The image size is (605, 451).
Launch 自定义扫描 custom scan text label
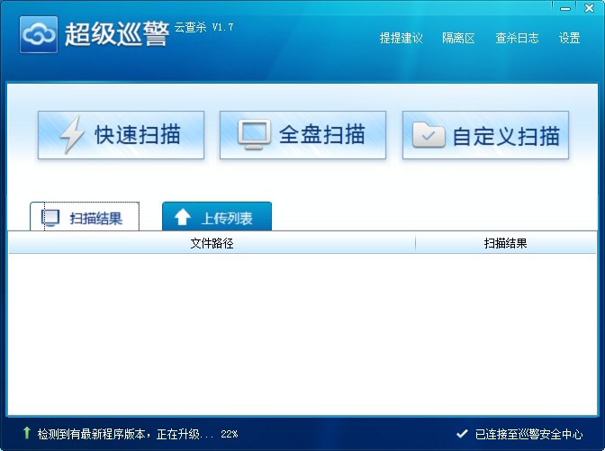[506, 137]
